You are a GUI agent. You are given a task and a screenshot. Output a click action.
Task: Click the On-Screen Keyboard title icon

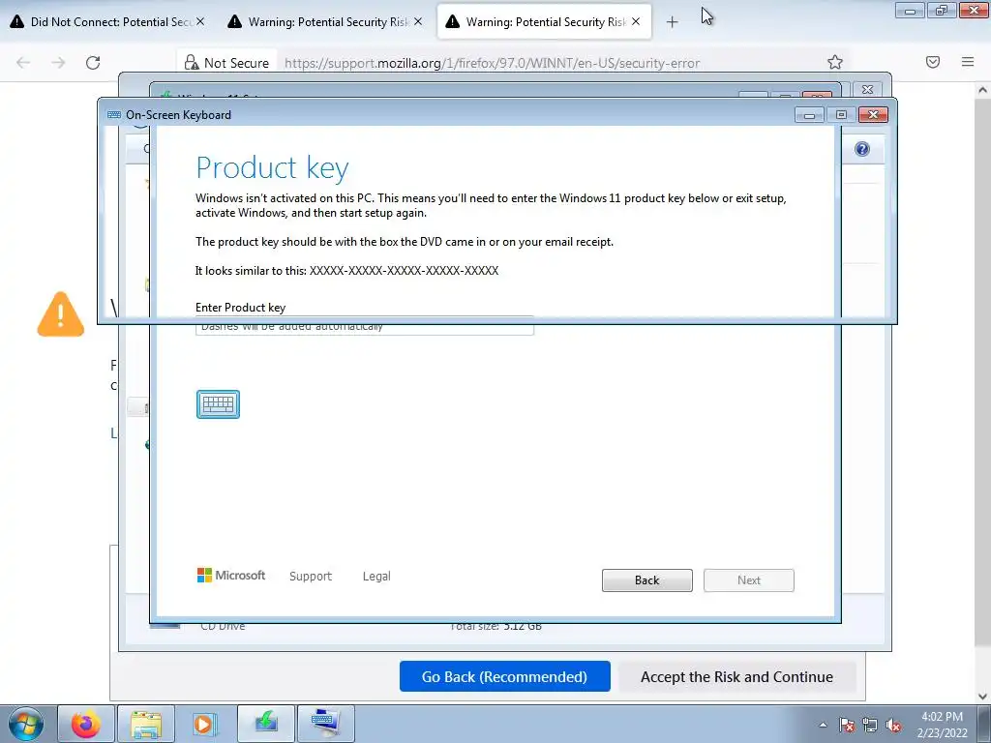pos(114,115)
